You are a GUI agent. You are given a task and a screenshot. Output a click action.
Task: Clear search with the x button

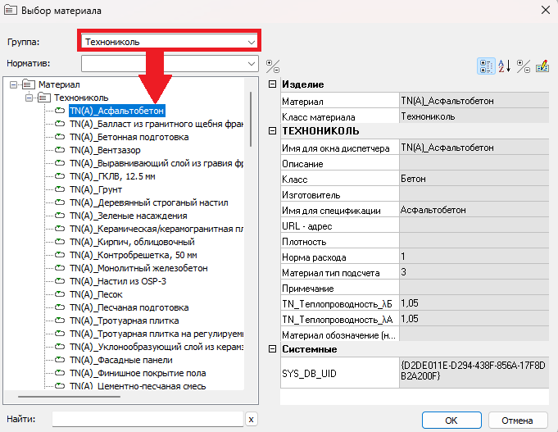point(251,420)
